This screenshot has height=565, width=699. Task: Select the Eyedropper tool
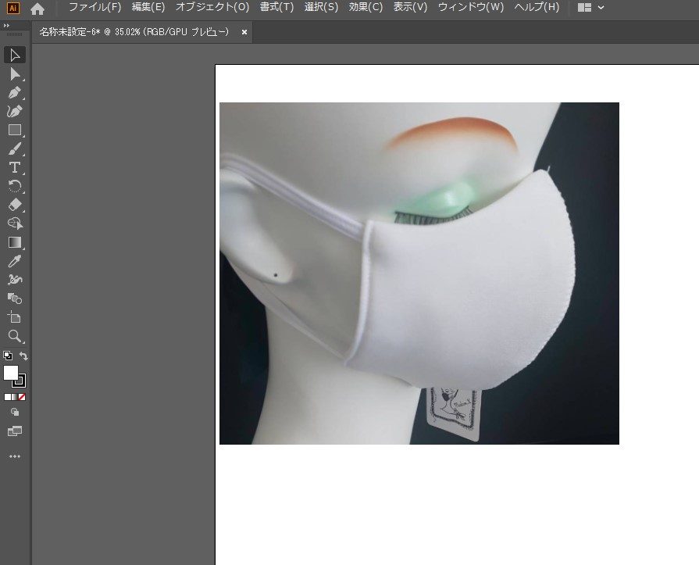click(15, 261)
